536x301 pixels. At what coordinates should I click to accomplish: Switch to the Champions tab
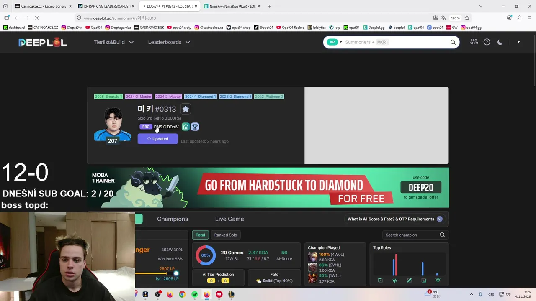tap(173, 219)
